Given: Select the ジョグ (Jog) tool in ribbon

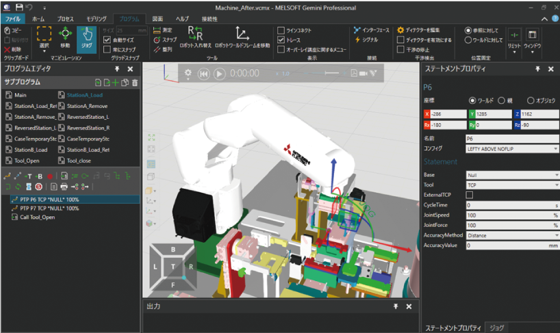Looking at the screenshot, I should pyautogui.click(x=86, y=39).
